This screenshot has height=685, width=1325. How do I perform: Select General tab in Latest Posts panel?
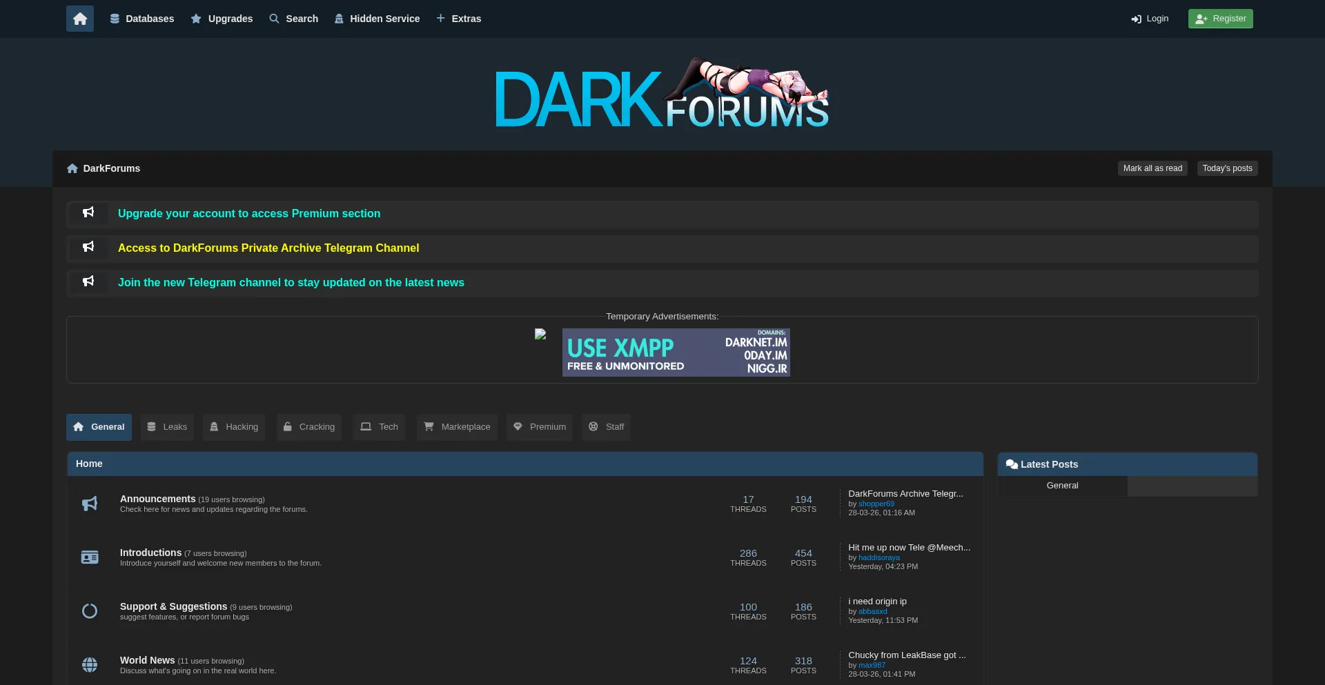click(1062, 486)
